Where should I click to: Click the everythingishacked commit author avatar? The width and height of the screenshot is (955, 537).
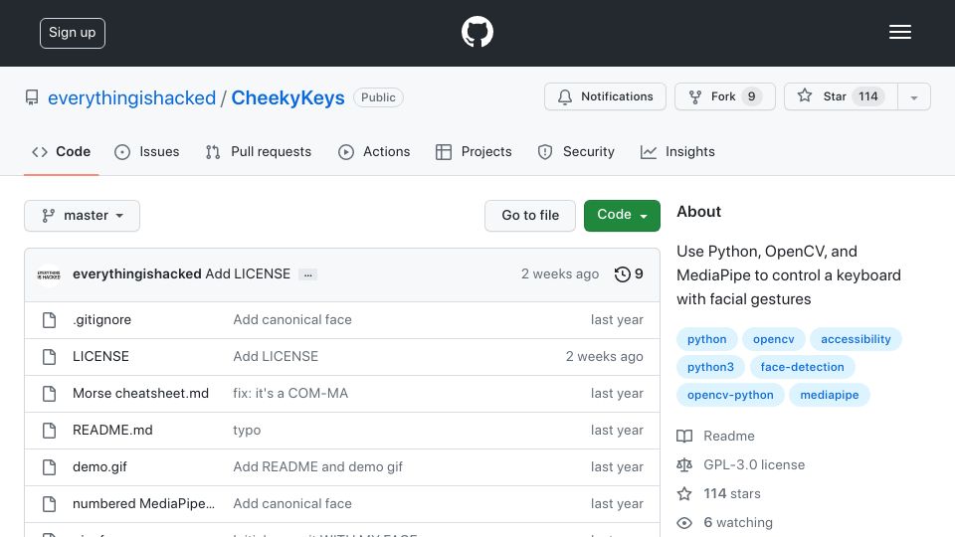[49, 274]
